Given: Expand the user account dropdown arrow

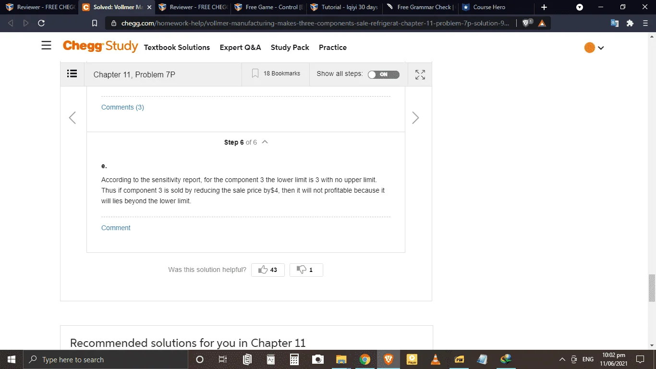Looking at the screenshot, I should (601, 48).
